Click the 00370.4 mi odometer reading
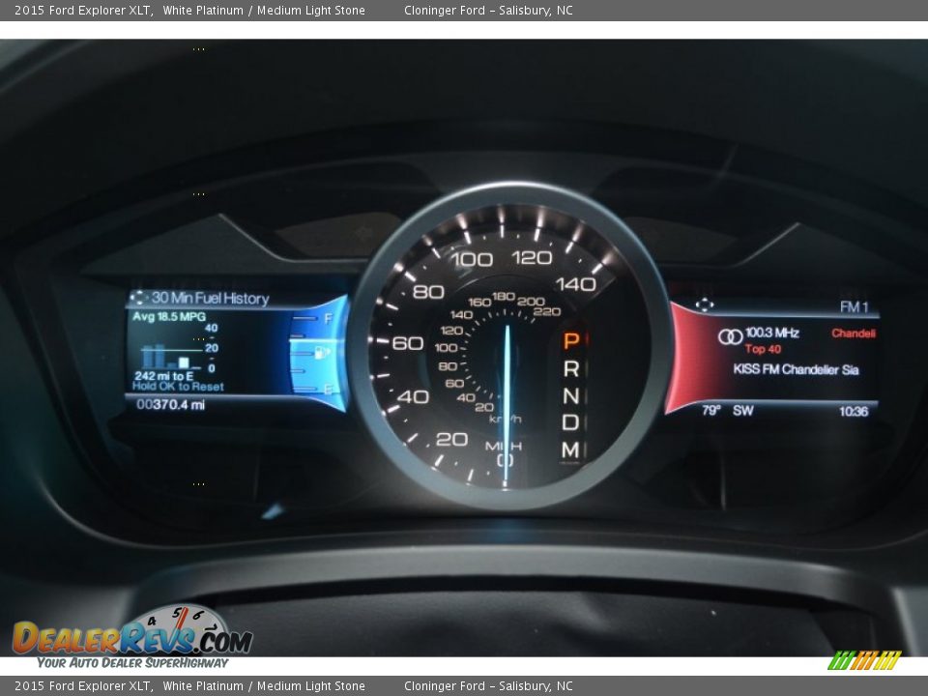This screenshot has width=928, height=696. pyautogui.click(x=171, y=404)
